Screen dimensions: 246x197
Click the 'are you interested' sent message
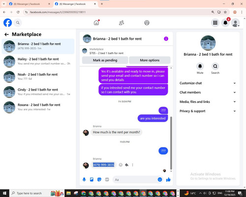pyautogui.click(x=153, y=118)
